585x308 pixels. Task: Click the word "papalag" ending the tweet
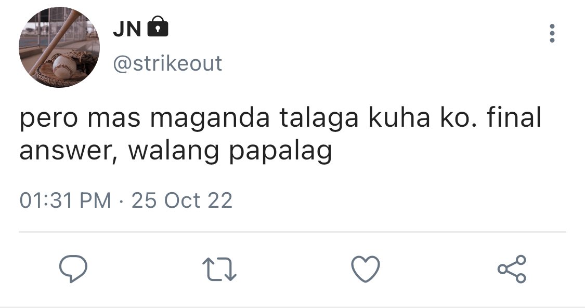tap(280, 153)
